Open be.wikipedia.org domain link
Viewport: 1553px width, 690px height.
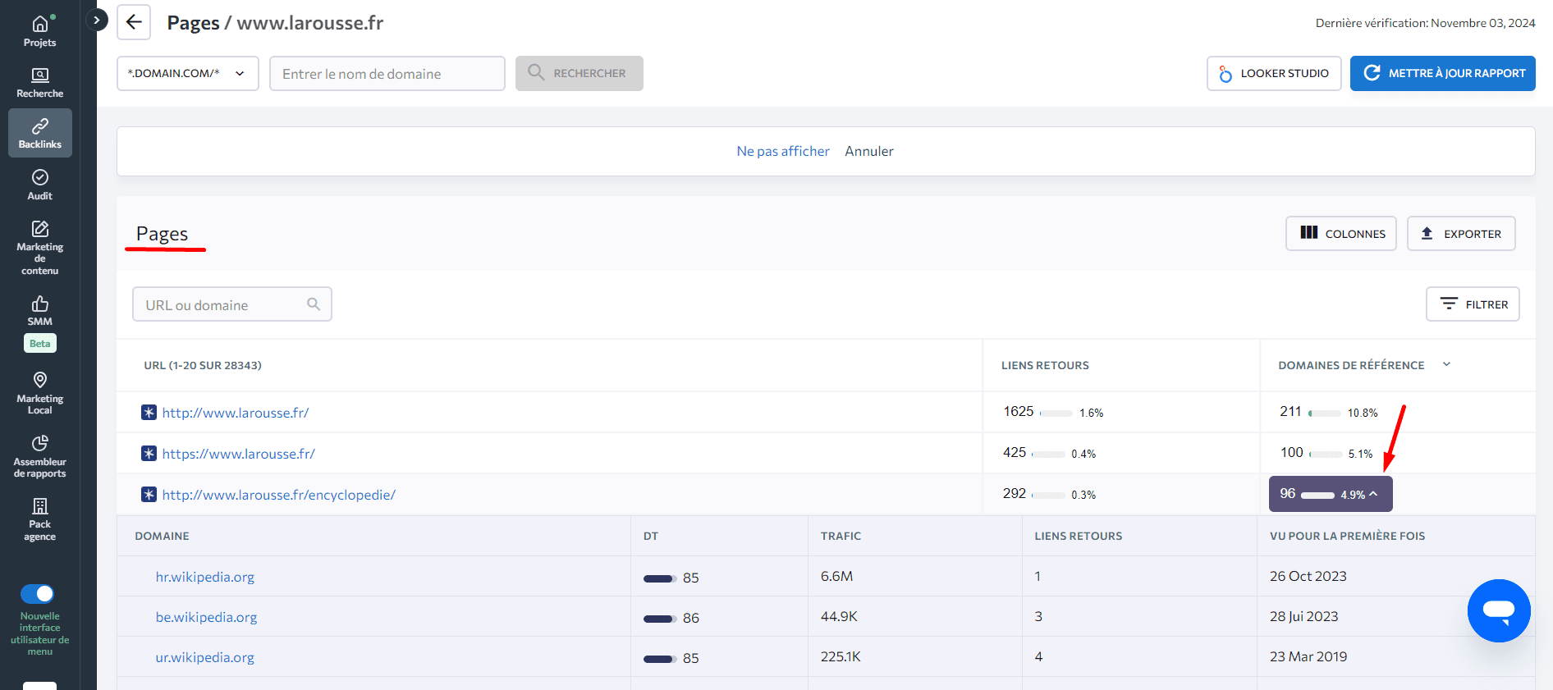(x=207, y=617)
